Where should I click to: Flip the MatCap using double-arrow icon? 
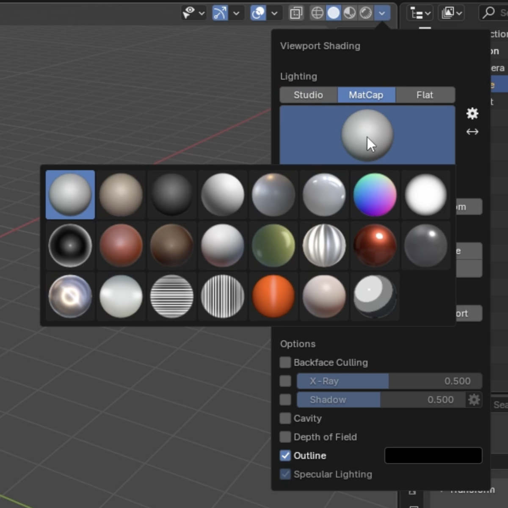click(x=472, y=132)
